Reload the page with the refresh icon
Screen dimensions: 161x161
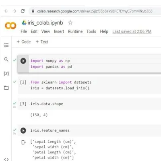point(23,11)
